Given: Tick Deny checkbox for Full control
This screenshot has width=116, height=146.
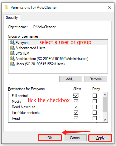Looking at the screenshot, I should 94,95.
